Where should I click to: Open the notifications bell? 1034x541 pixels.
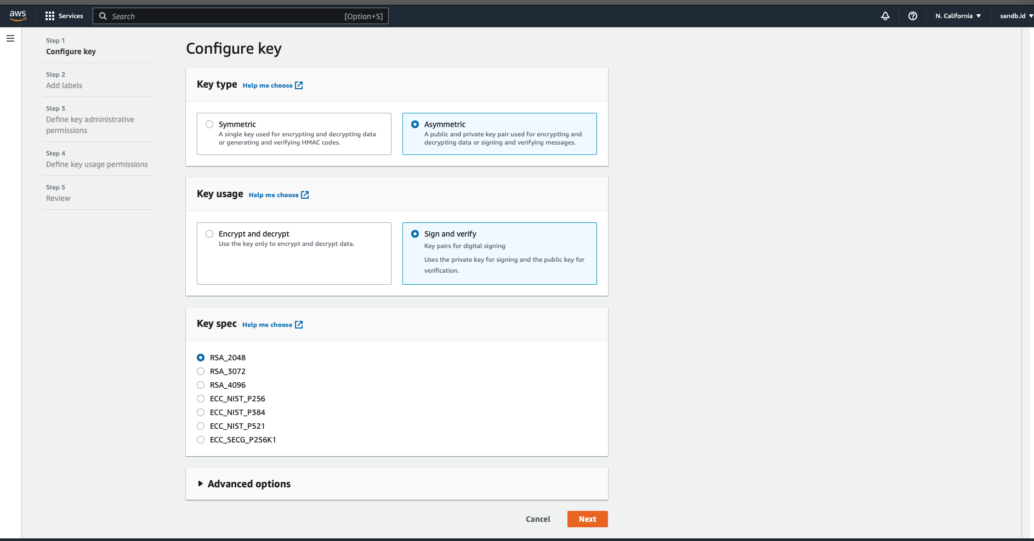tap(885, 16)
